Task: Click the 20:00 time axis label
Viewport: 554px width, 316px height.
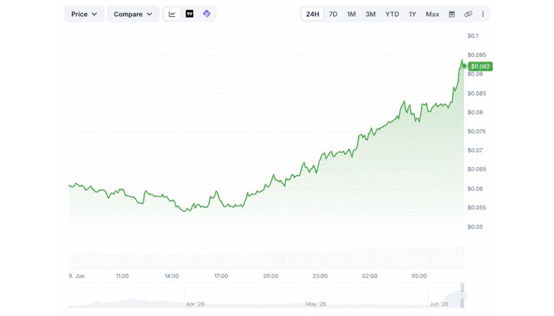Action: click(x=271, y=276)
